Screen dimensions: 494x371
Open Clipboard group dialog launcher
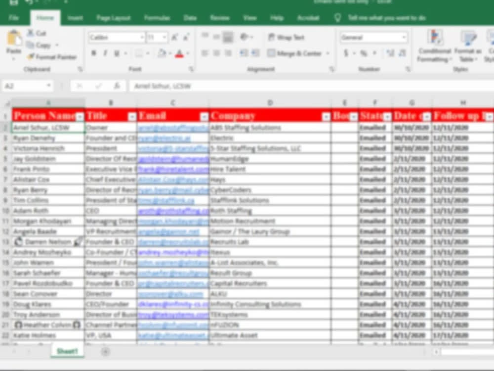coord(80,69)
